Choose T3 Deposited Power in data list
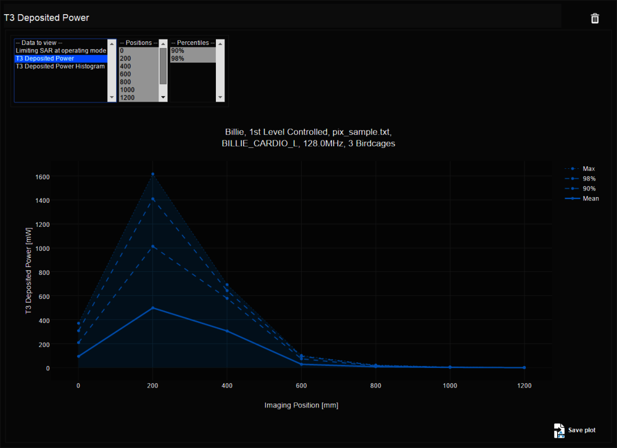 pos(60,59)
